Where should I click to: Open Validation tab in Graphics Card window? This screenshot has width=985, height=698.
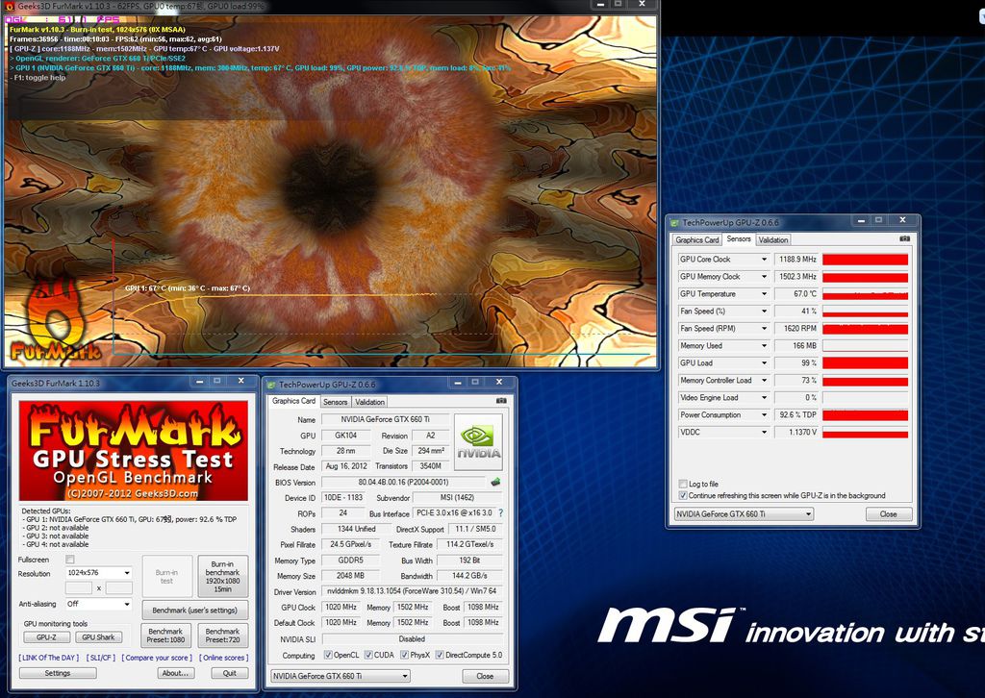[x=369, y=402]
